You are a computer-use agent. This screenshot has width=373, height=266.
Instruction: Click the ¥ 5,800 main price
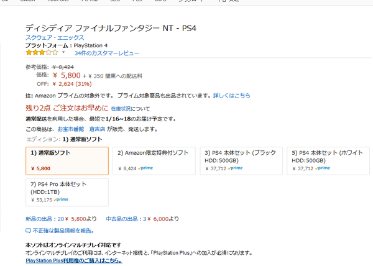point(67,75)
